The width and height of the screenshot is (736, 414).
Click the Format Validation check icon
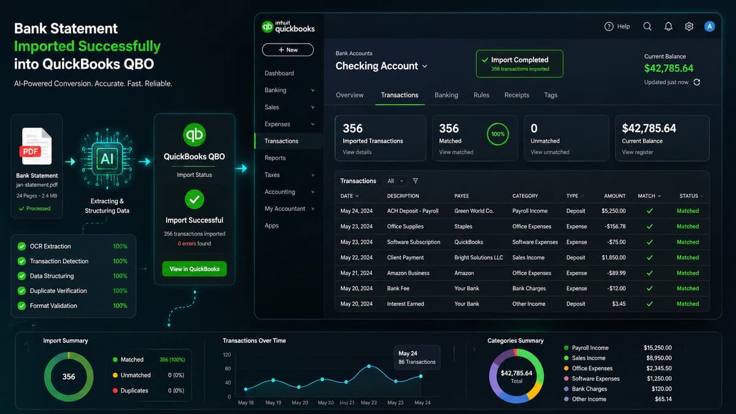(x=21, y=305)
